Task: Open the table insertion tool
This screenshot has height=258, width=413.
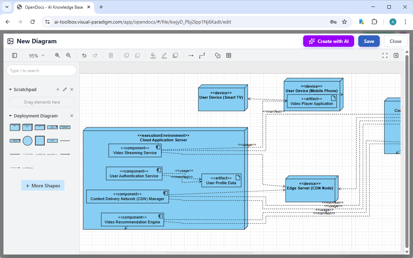Action: (x=229, y=55)
